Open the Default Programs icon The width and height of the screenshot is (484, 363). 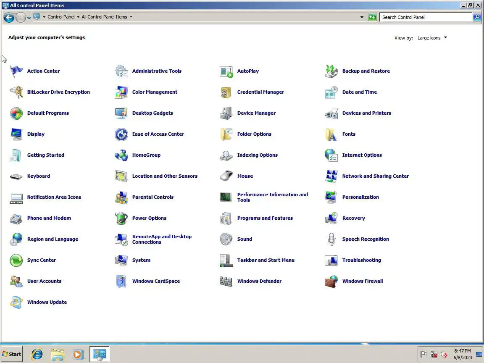[16, 113]
